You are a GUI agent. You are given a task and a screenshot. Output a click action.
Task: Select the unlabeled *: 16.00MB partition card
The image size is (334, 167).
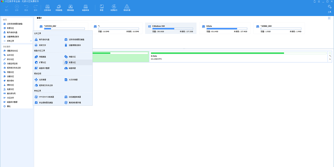117,28
